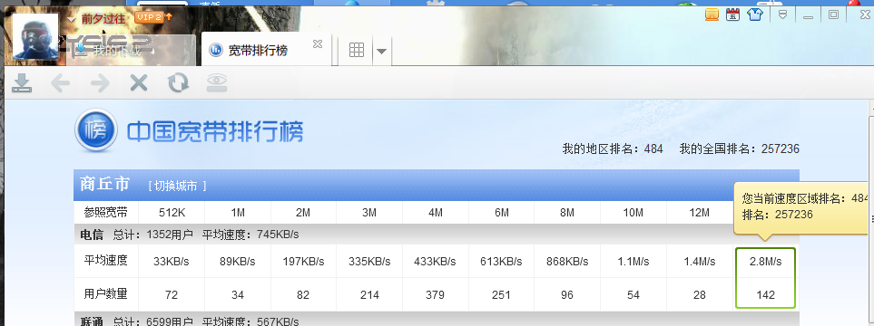Open the grid view icon beside tabs
This screenshot has height=326, width=874.
pyautogui.click(x=356, y=50)
